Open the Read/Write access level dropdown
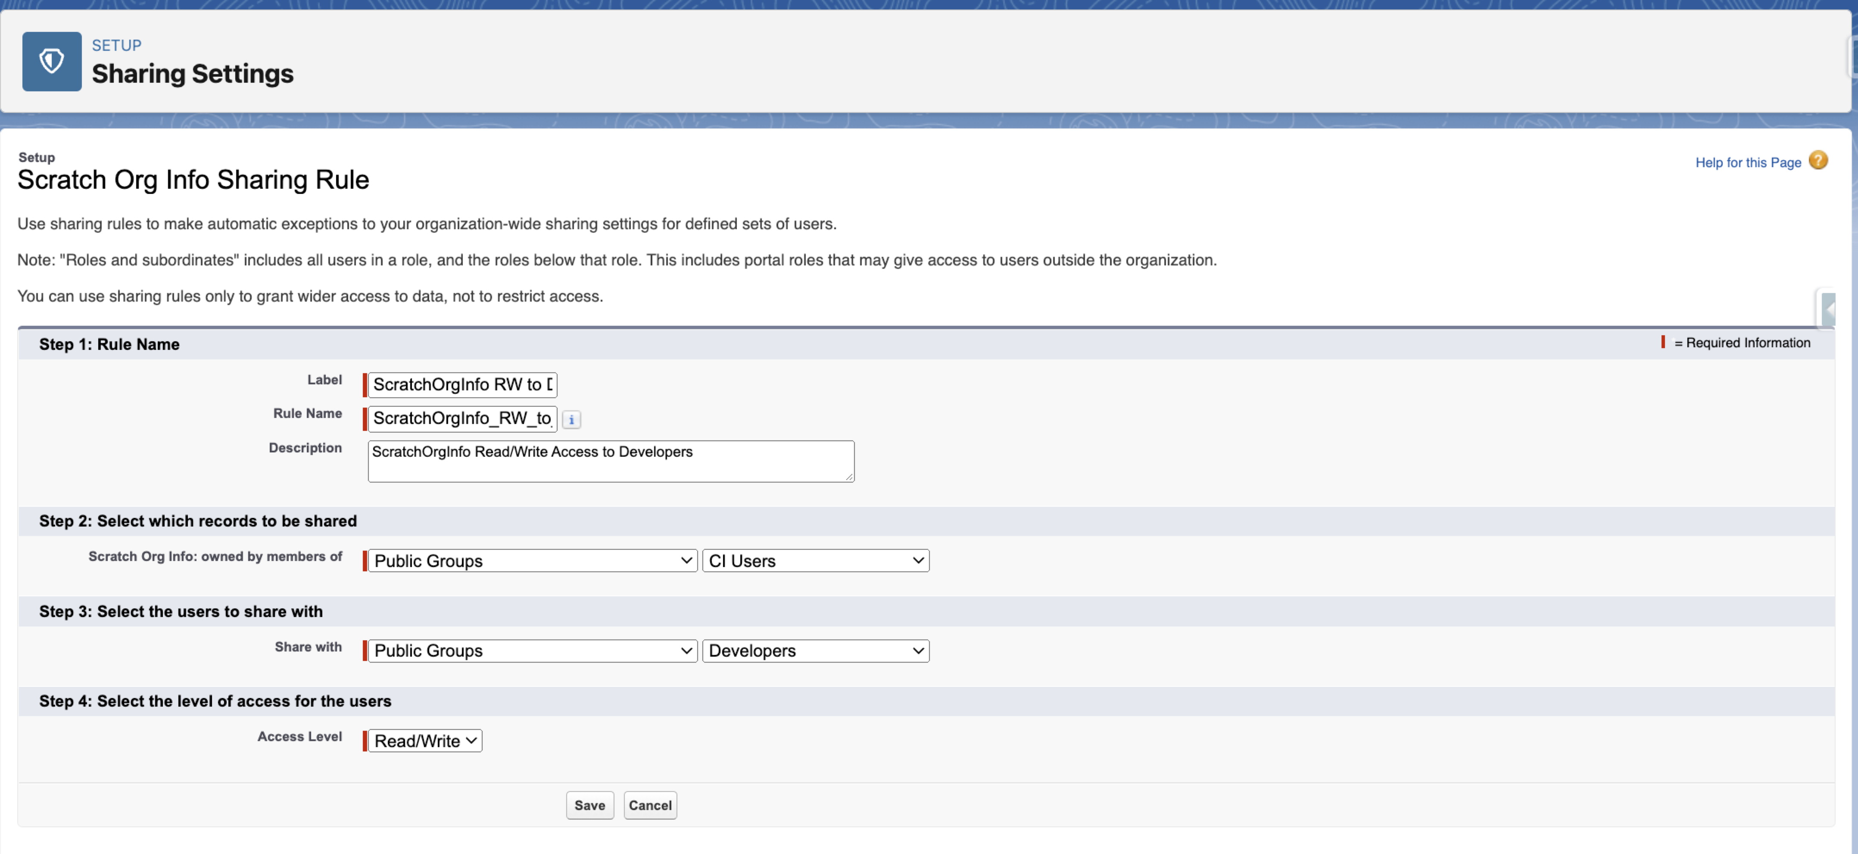The image size is (1858, 854). (x=425, y=741)
